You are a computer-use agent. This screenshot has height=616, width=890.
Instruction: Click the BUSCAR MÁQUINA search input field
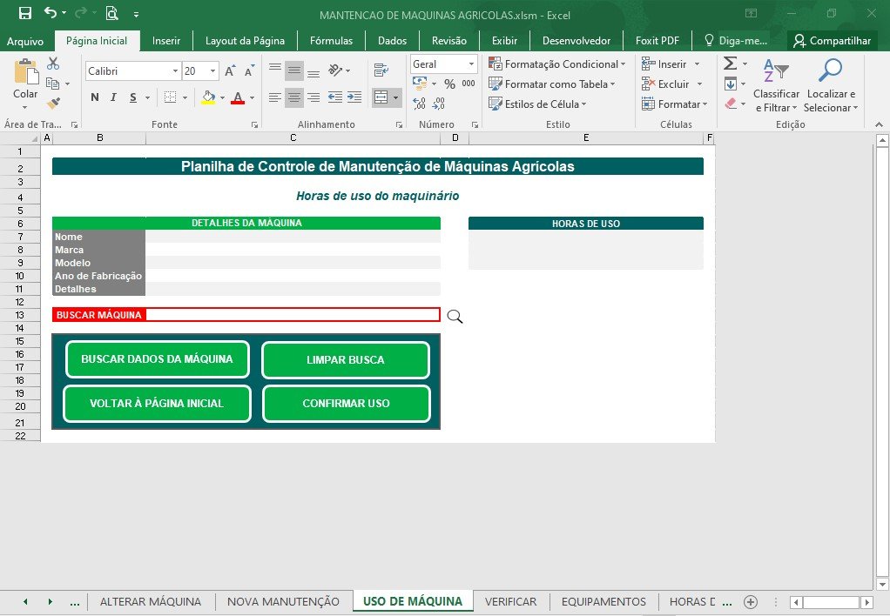(x=293, y=315)
